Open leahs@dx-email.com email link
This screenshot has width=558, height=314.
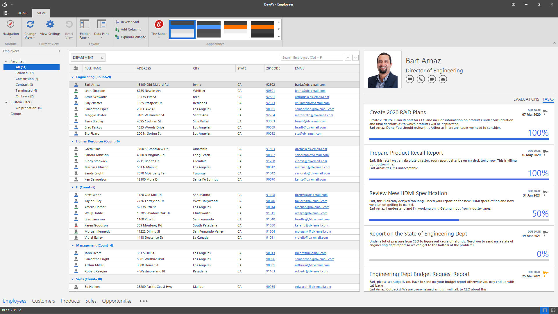(x=310, y=91)
